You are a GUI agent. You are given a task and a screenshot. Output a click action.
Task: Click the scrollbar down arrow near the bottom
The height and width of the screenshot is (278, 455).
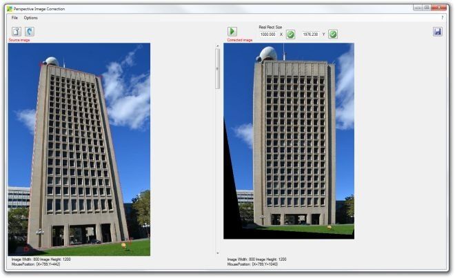coord(218,253)
